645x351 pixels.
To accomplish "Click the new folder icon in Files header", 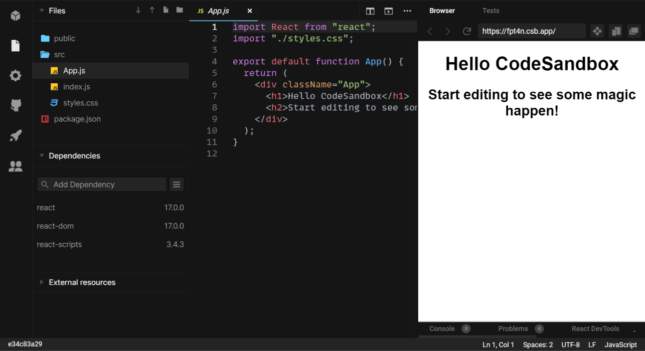I will 179,10.
